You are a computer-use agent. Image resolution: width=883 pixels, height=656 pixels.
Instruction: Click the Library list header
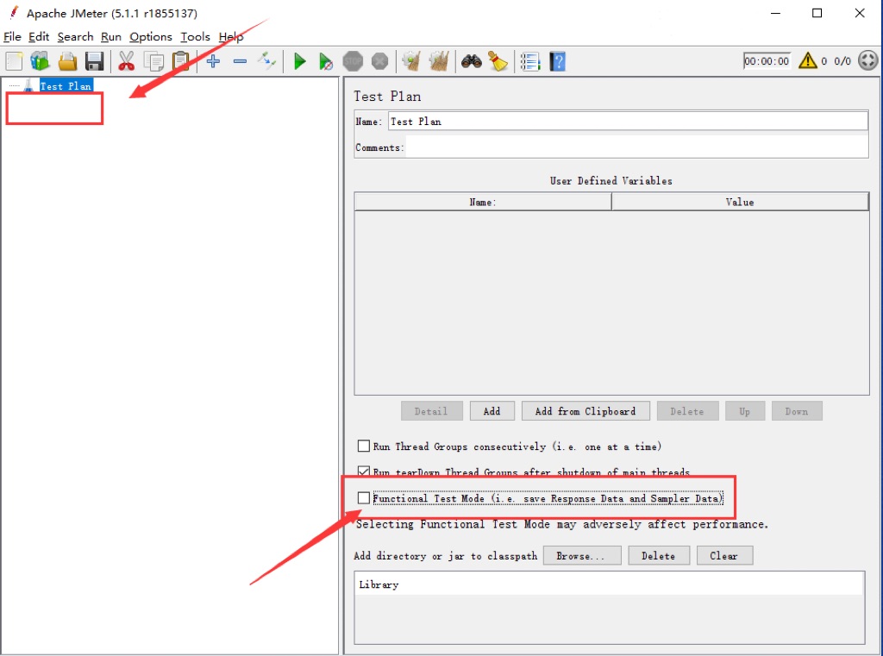[610, 584]
